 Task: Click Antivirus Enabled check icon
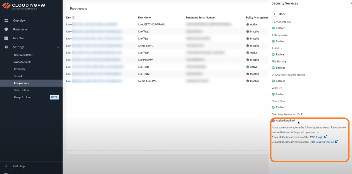273,55
